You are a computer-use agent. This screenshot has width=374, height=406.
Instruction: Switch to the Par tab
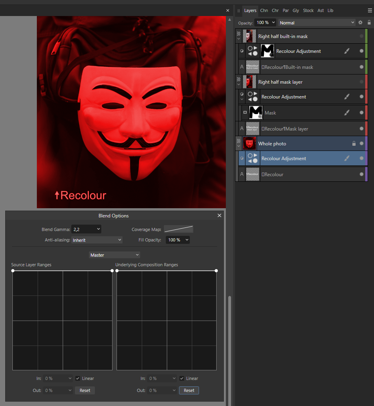(286, 10)
